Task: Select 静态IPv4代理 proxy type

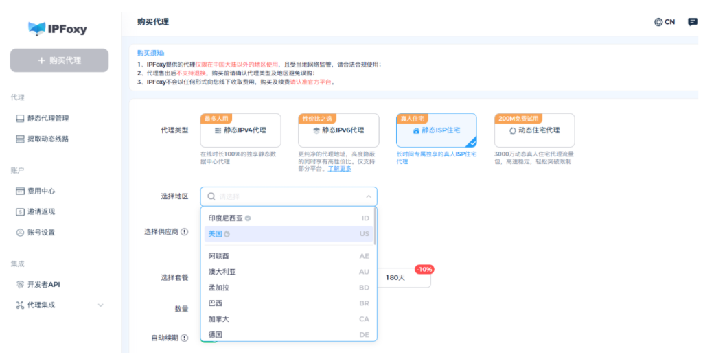Action: 240,130
